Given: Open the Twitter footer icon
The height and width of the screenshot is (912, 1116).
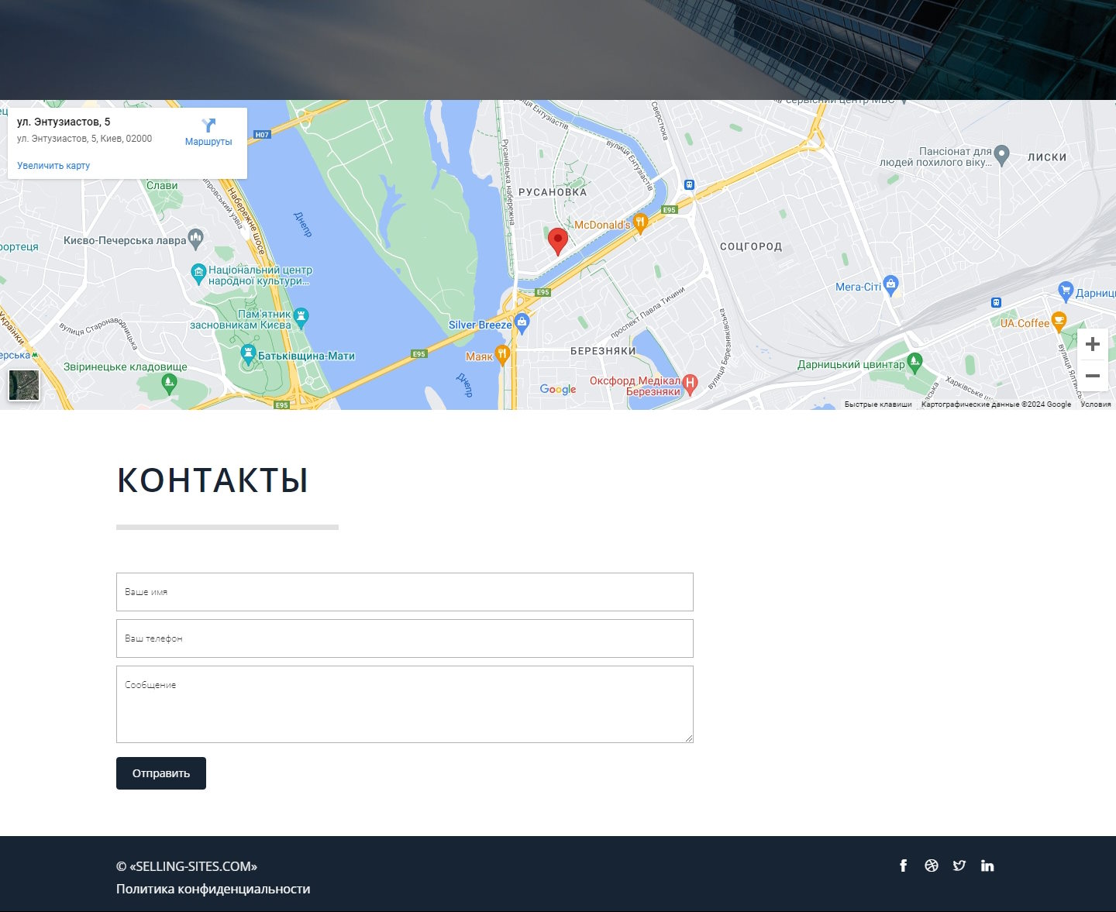Looking at the screenshot, I should pos(959,866).
